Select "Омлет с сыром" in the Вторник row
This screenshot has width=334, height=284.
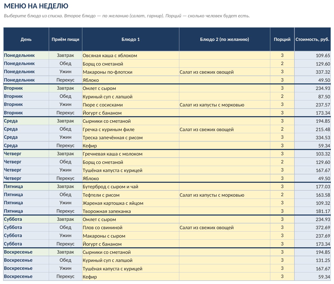click(x=131, y=88)
